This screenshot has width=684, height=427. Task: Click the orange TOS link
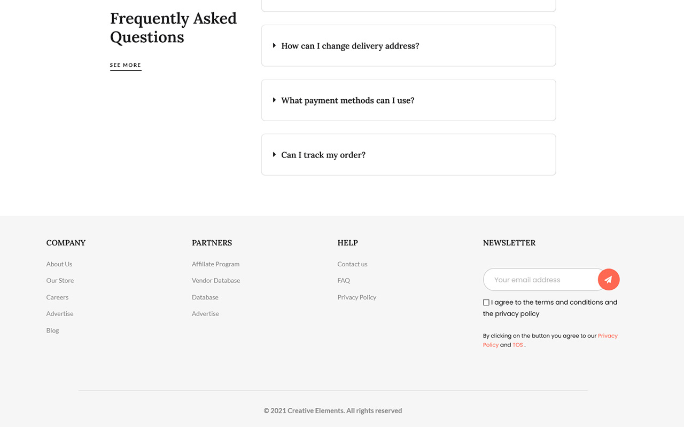click(x=517, y=345)
